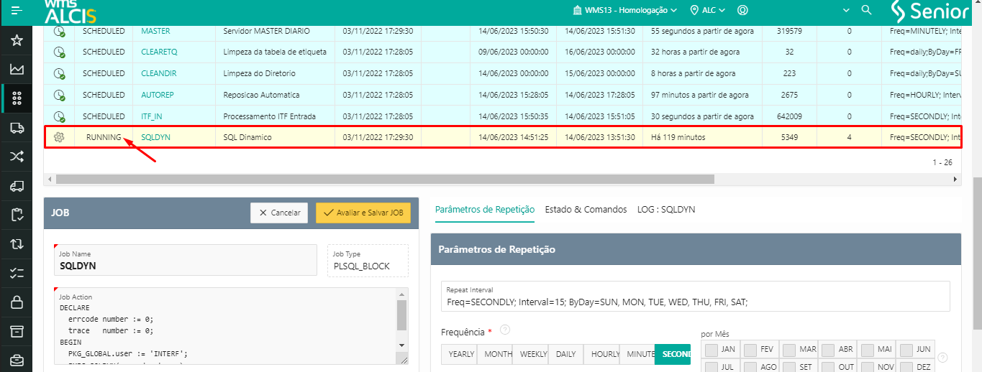Check the JAN month checkbox
This screenshot has height=372, width=982.
712,350
